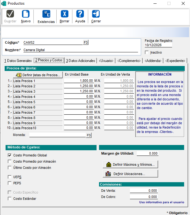Screen dimensions: 190x215
Task: Select the PEPS costing method
Action: (10, 183)
